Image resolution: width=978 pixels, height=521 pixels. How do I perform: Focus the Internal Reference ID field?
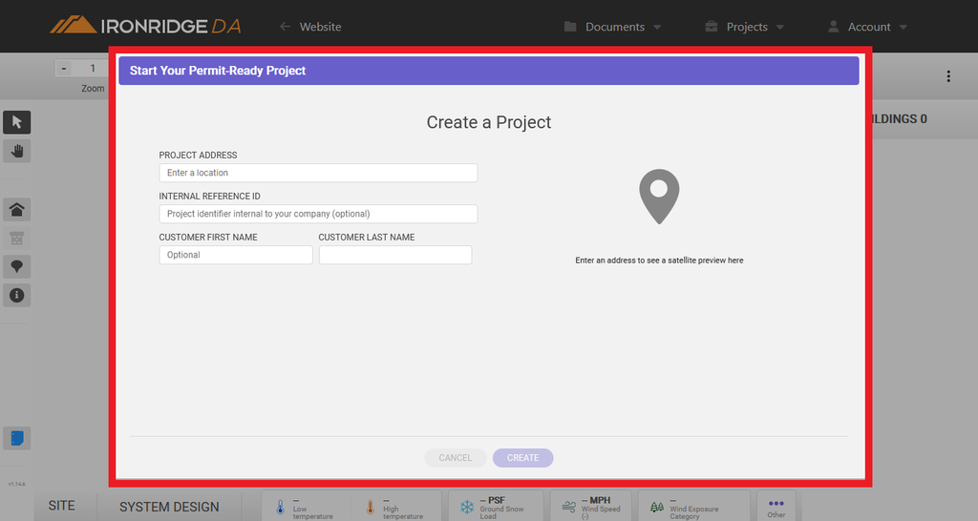point(318,214)
